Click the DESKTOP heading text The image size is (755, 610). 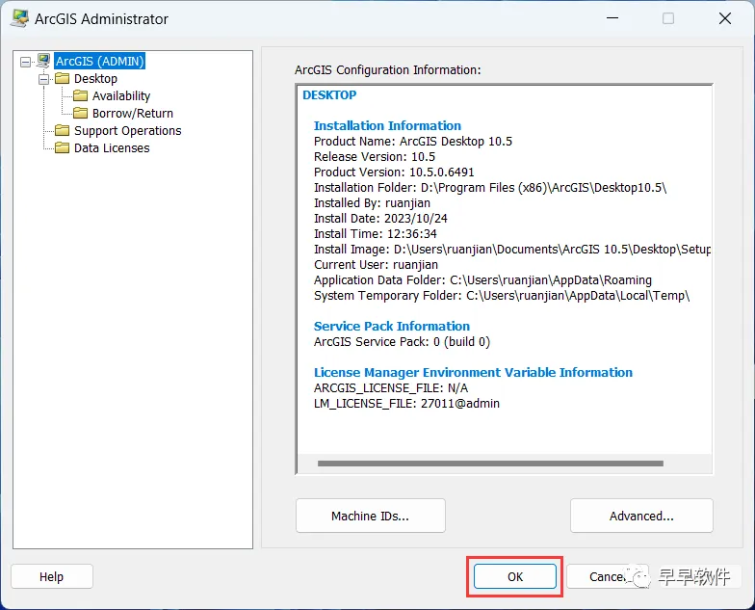329,94
